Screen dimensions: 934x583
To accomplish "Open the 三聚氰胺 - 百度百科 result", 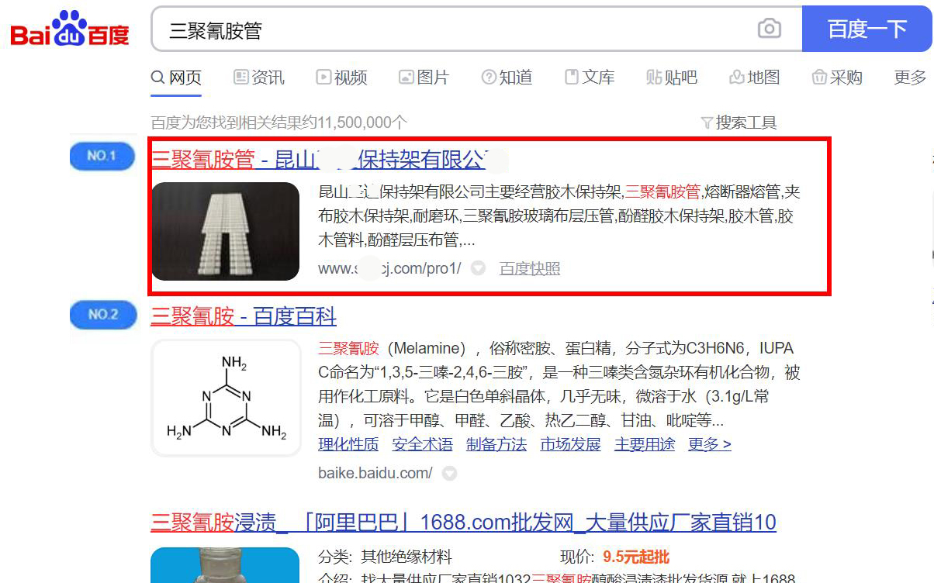I will [x=244, y=316].
